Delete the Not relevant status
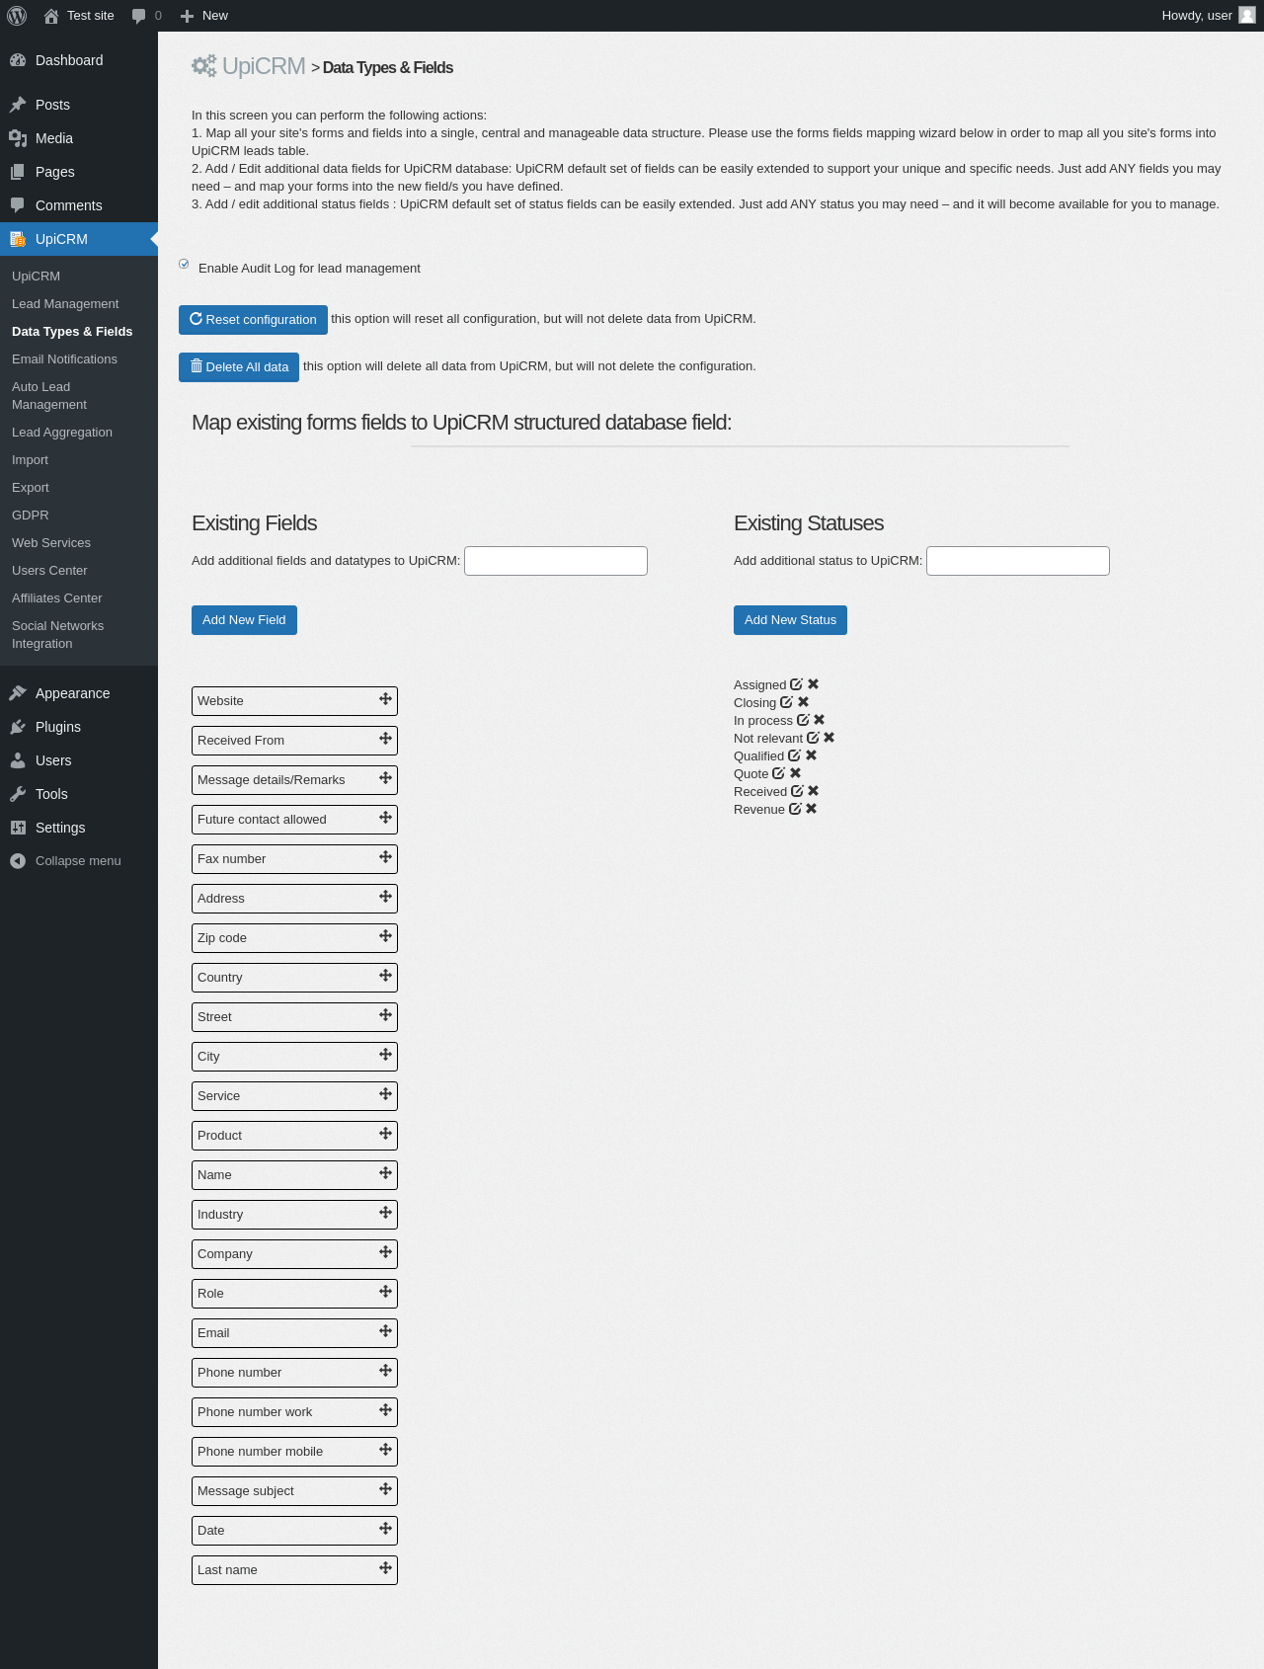Screen dimensions: 1264x1669 829,738
